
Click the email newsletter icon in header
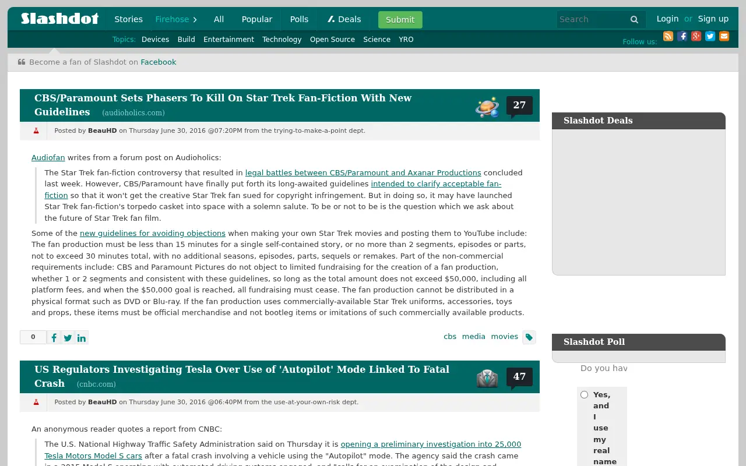(x=724, y=36)
